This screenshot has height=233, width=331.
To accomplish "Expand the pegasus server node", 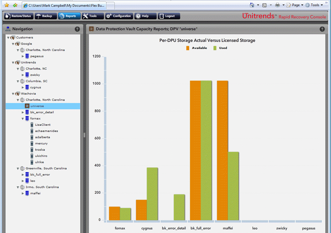I will point(23,56).
